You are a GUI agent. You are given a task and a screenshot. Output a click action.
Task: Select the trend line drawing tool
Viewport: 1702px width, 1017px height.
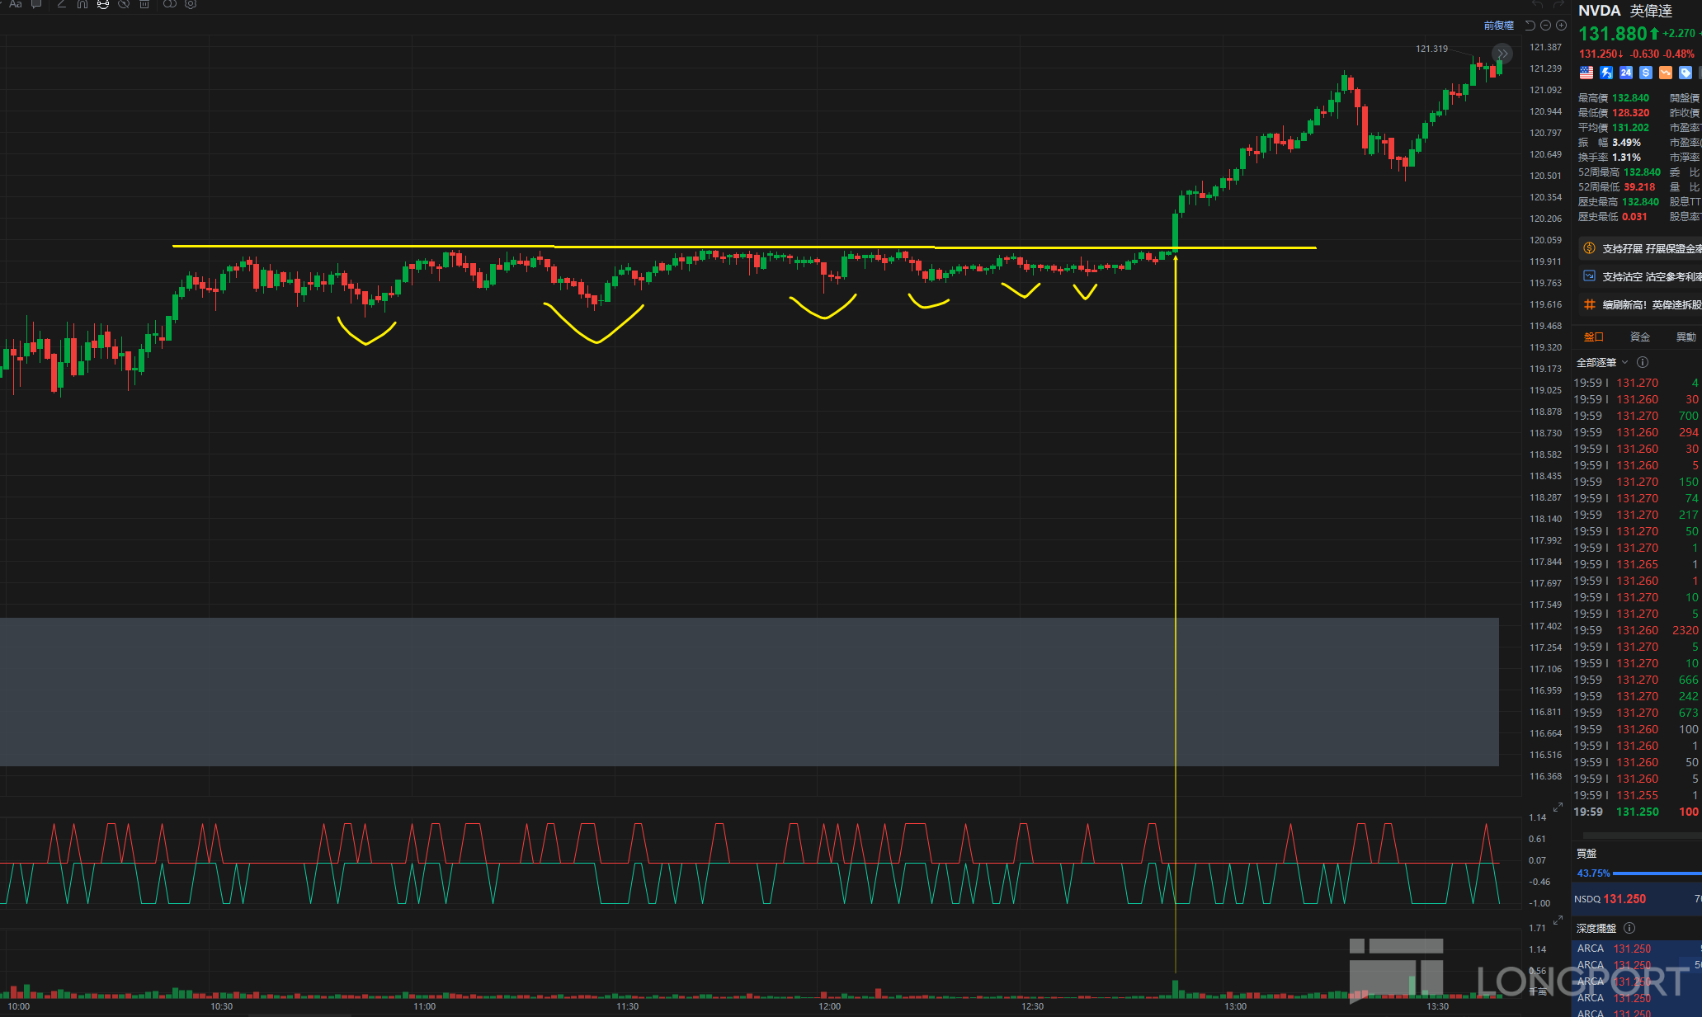point(61,4)
